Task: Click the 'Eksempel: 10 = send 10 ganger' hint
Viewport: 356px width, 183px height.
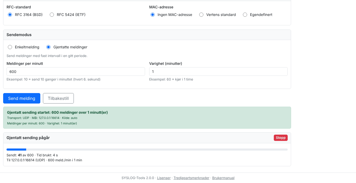Action: pos(53,79)
